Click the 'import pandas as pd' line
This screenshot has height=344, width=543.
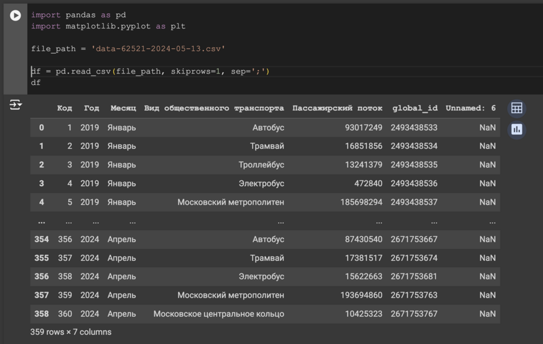[78, 15]
